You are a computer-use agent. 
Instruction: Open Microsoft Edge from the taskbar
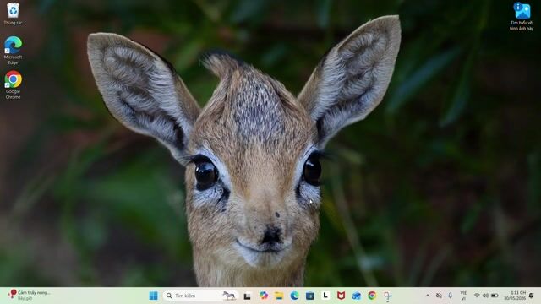point(294,296)
